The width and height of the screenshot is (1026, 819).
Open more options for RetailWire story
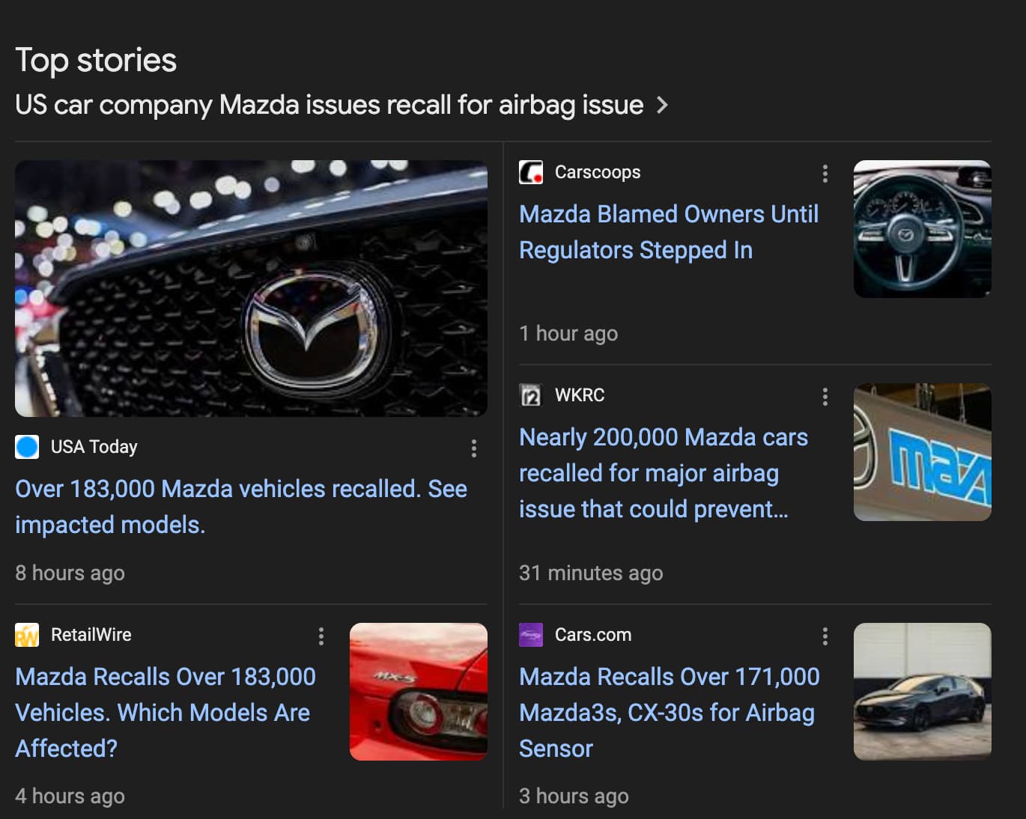coord(321,636)
